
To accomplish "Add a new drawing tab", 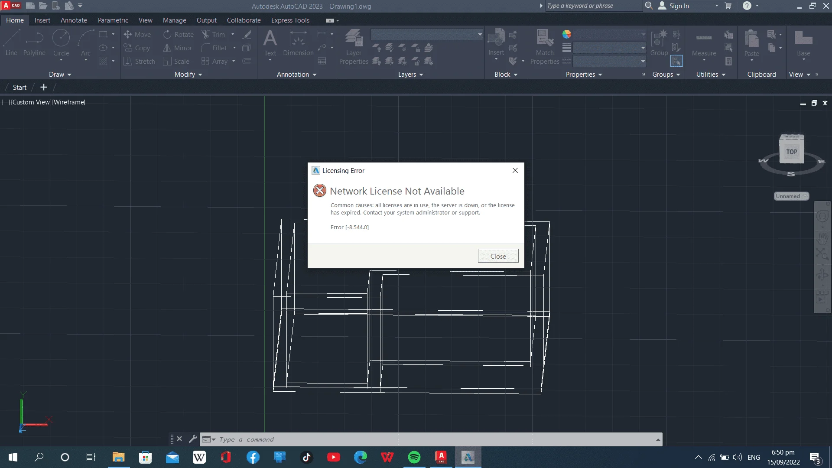I will coord(43,87).
